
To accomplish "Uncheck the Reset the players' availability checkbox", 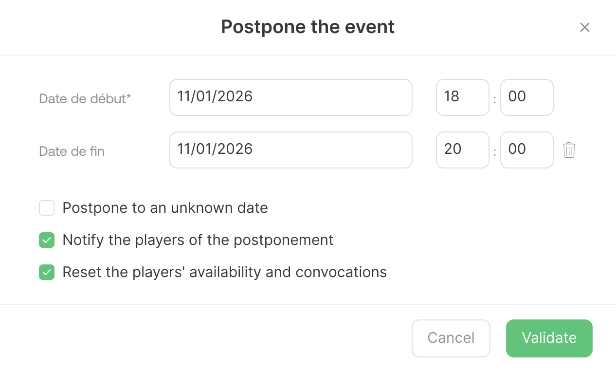I will [47, 272].
